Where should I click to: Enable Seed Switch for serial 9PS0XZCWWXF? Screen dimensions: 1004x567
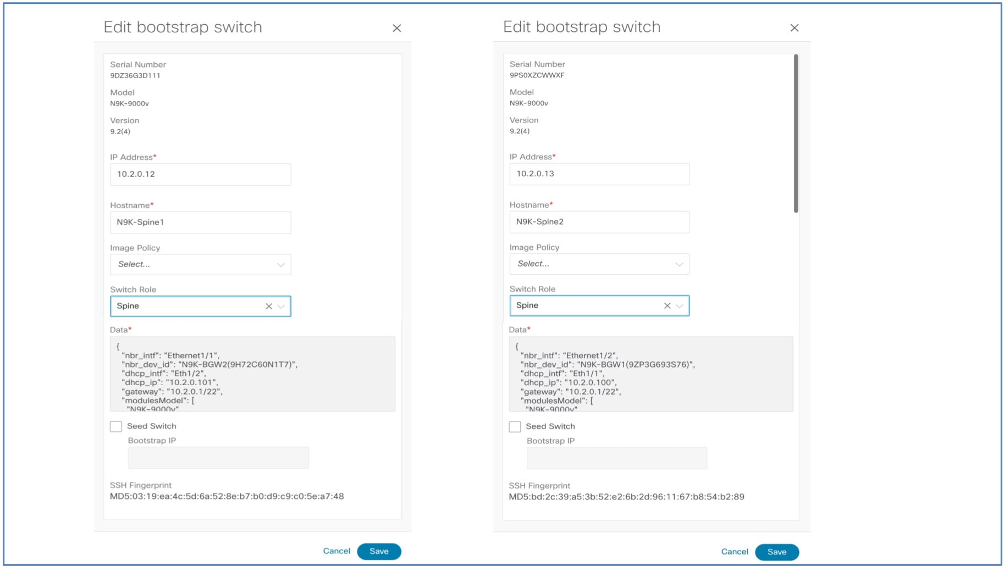tap(515, 427)
